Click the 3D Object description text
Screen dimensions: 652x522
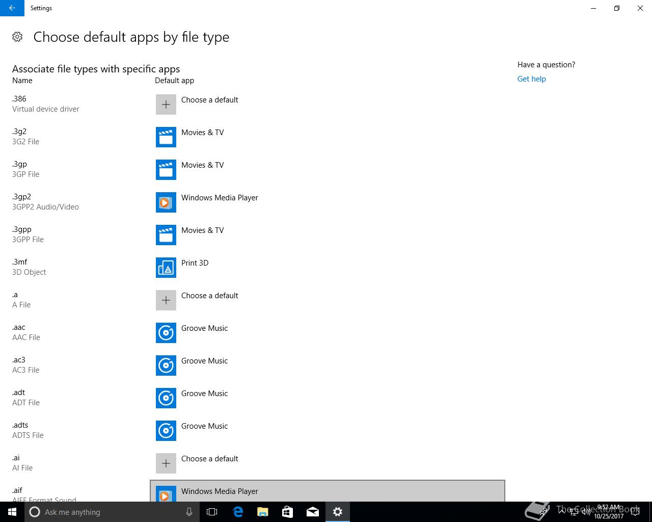coord(29,272)
